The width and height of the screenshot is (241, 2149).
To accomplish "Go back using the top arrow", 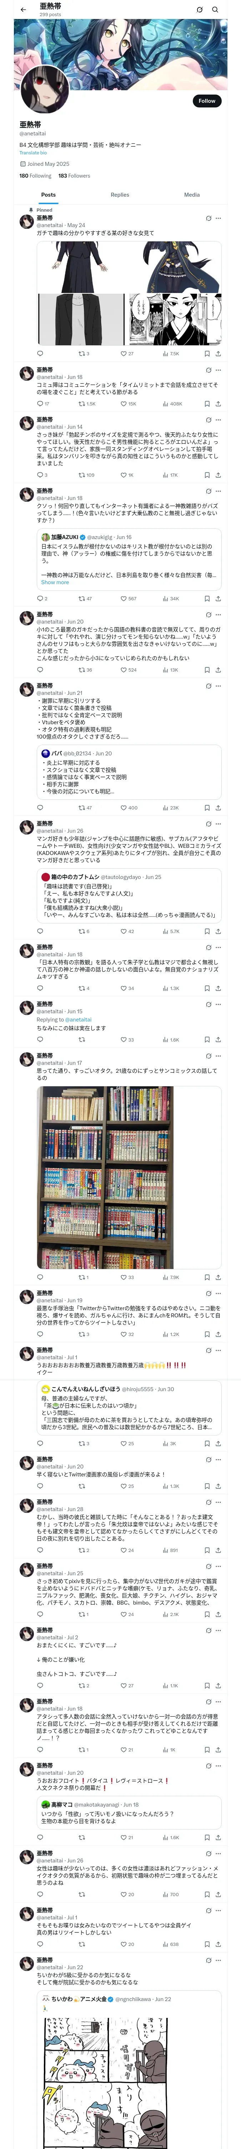I will point(23,9).
